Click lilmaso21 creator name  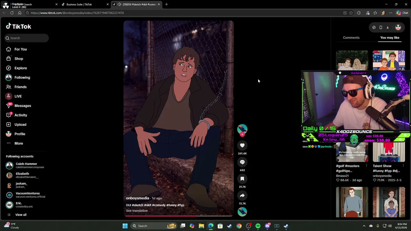[x=342, y=176]
